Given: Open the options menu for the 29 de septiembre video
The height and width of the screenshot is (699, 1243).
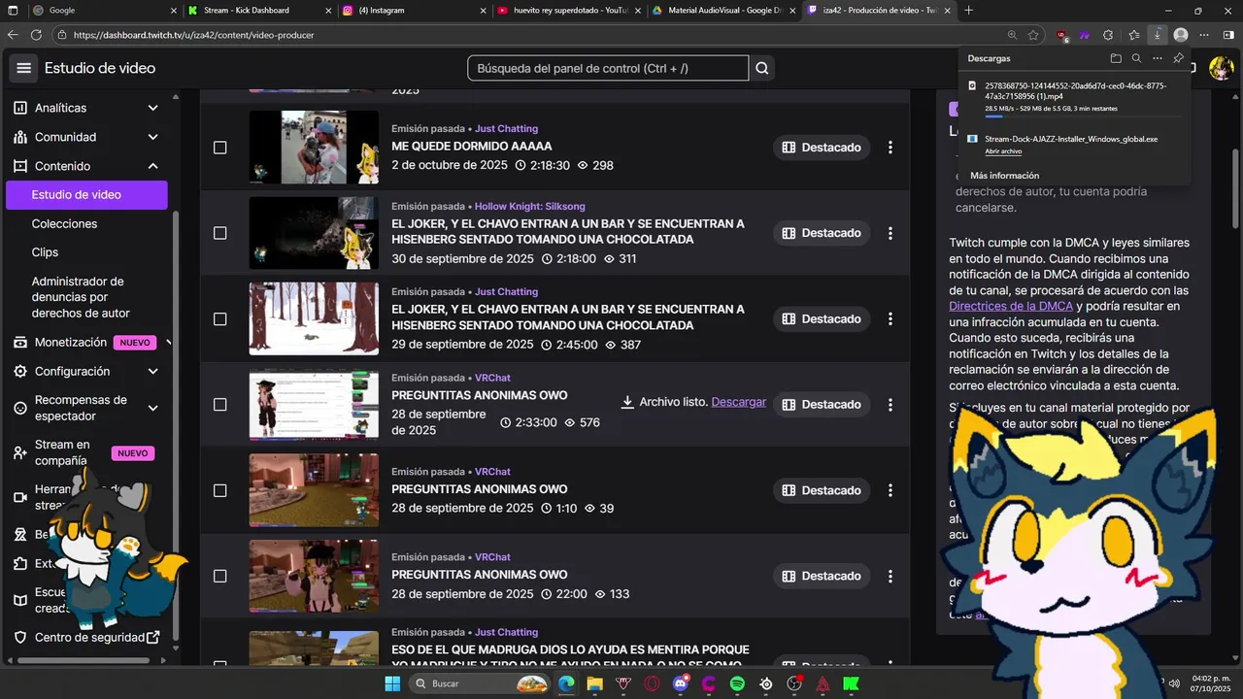Looking at the screenshot, I should [890, 318].
